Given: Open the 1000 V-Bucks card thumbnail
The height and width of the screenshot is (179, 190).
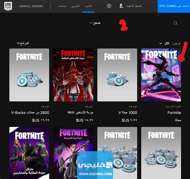Looking at the screenshot, I should point(117,75).
